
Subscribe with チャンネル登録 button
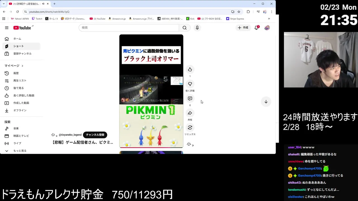pos(95,135)
